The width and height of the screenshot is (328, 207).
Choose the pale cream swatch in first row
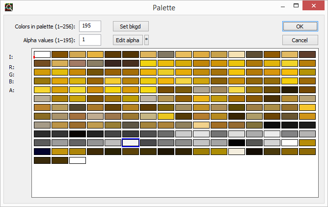click(x=237, y=54)
